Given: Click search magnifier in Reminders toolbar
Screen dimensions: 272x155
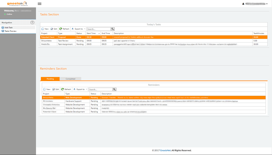Looking at the screenshot, I should click(x=114, y=89).
